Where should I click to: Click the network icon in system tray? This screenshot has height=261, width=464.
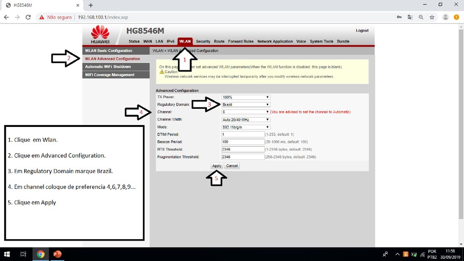[x=422, y=255]
